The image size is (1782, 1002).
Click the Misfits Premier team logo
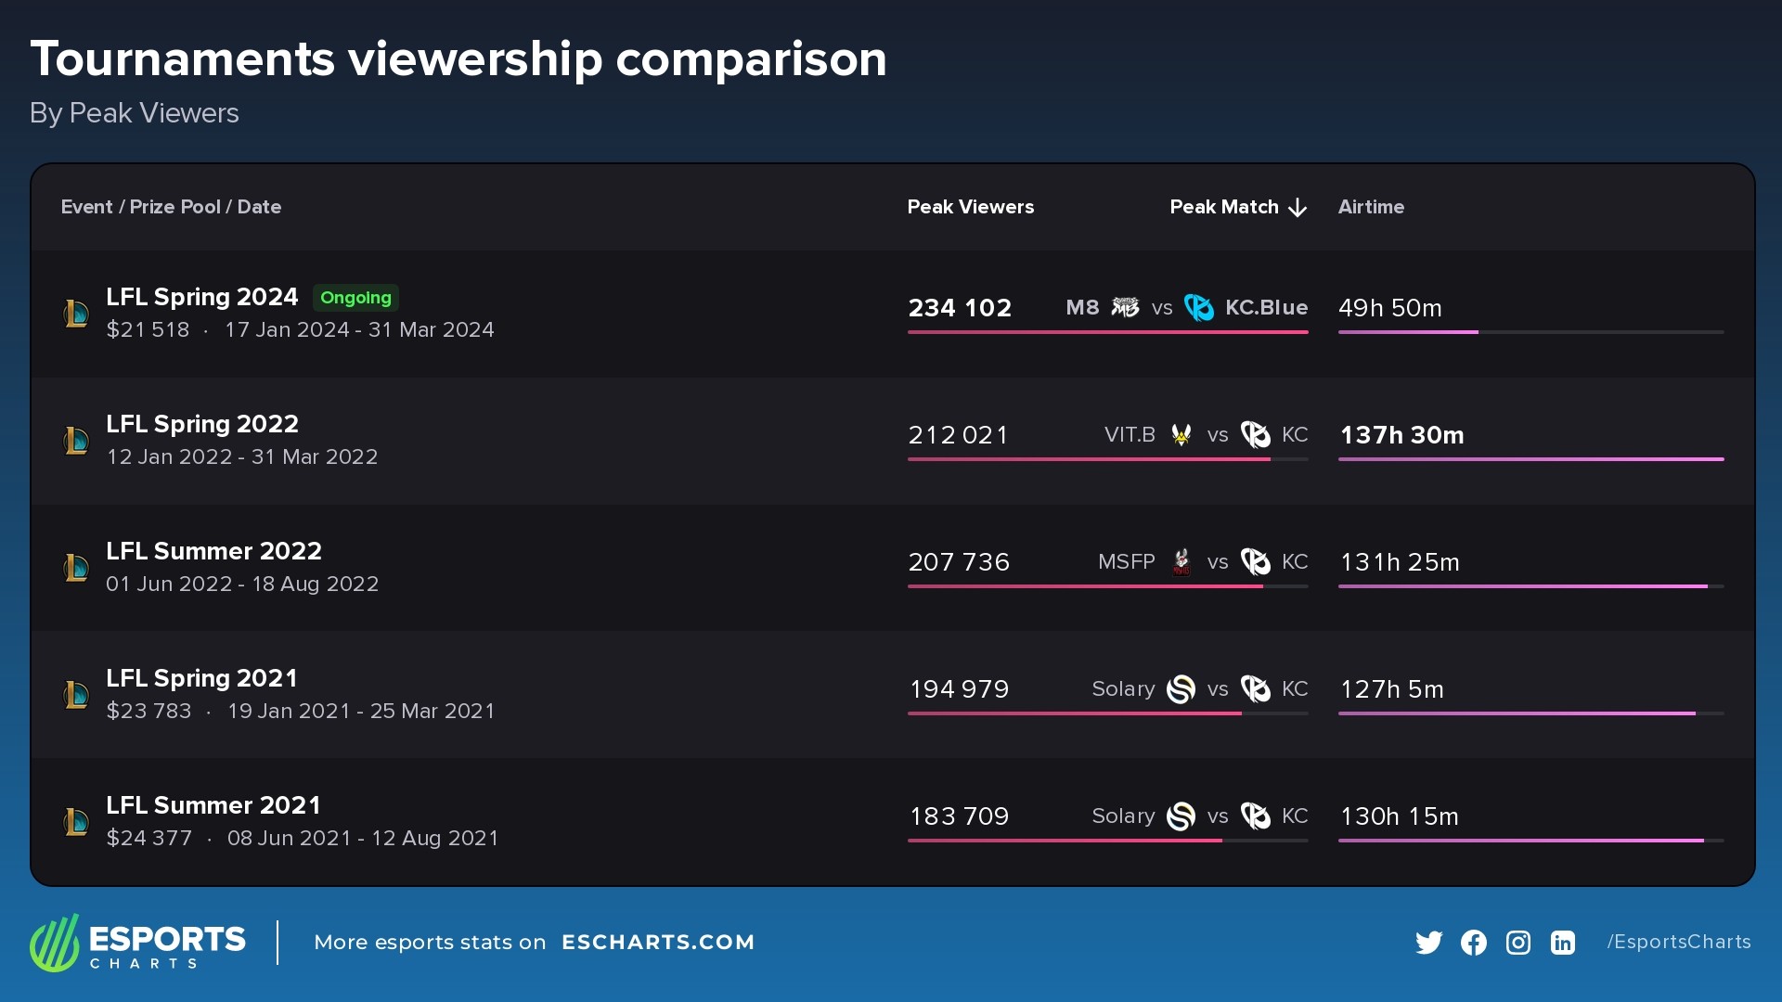[1182, 561]
